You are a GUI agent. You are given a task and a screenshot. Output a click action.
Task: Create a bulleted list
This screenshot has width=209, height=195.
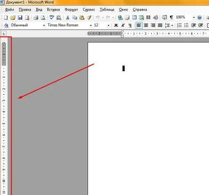coord(186,25)
